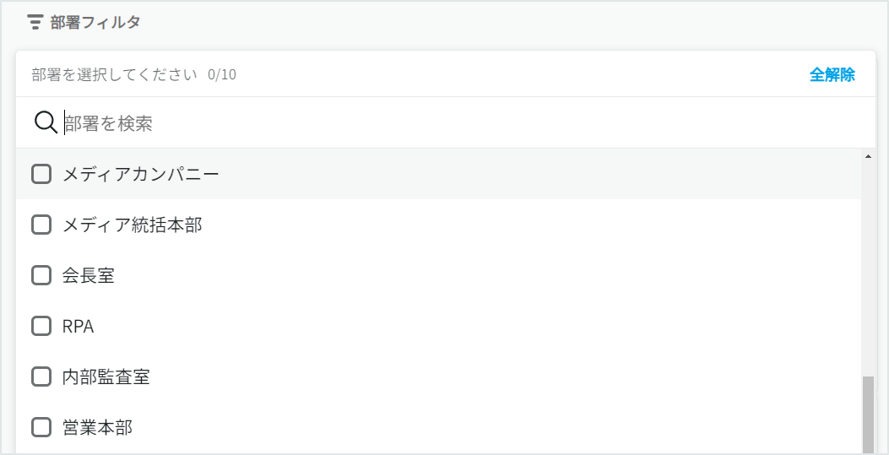889x455 pixels.
Task: Choose the 内部監査室 label text
Action: [x=106, y=376]
